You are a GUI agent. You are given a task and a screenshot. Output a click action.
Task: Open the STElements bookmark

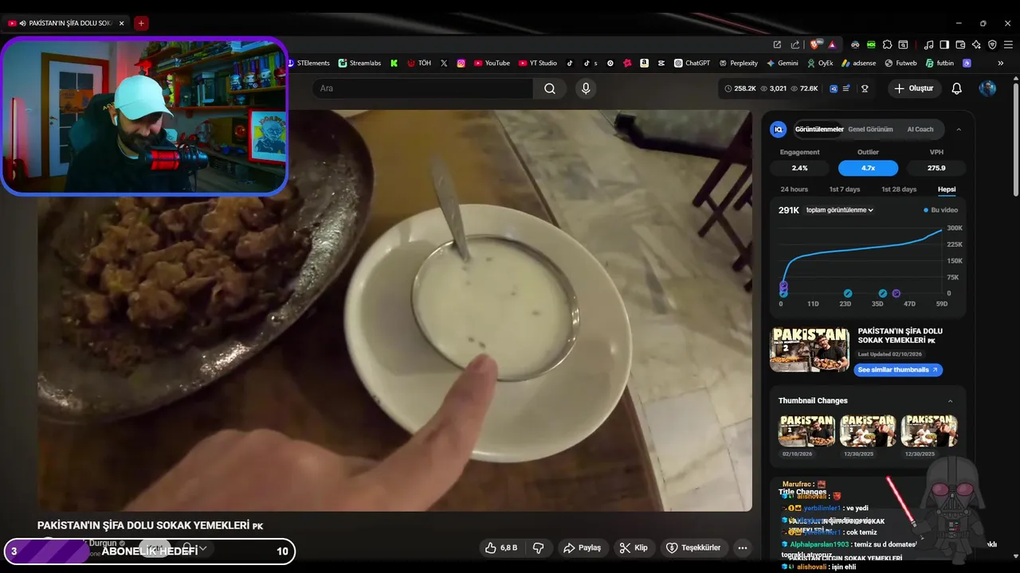(x=309, y=63)
